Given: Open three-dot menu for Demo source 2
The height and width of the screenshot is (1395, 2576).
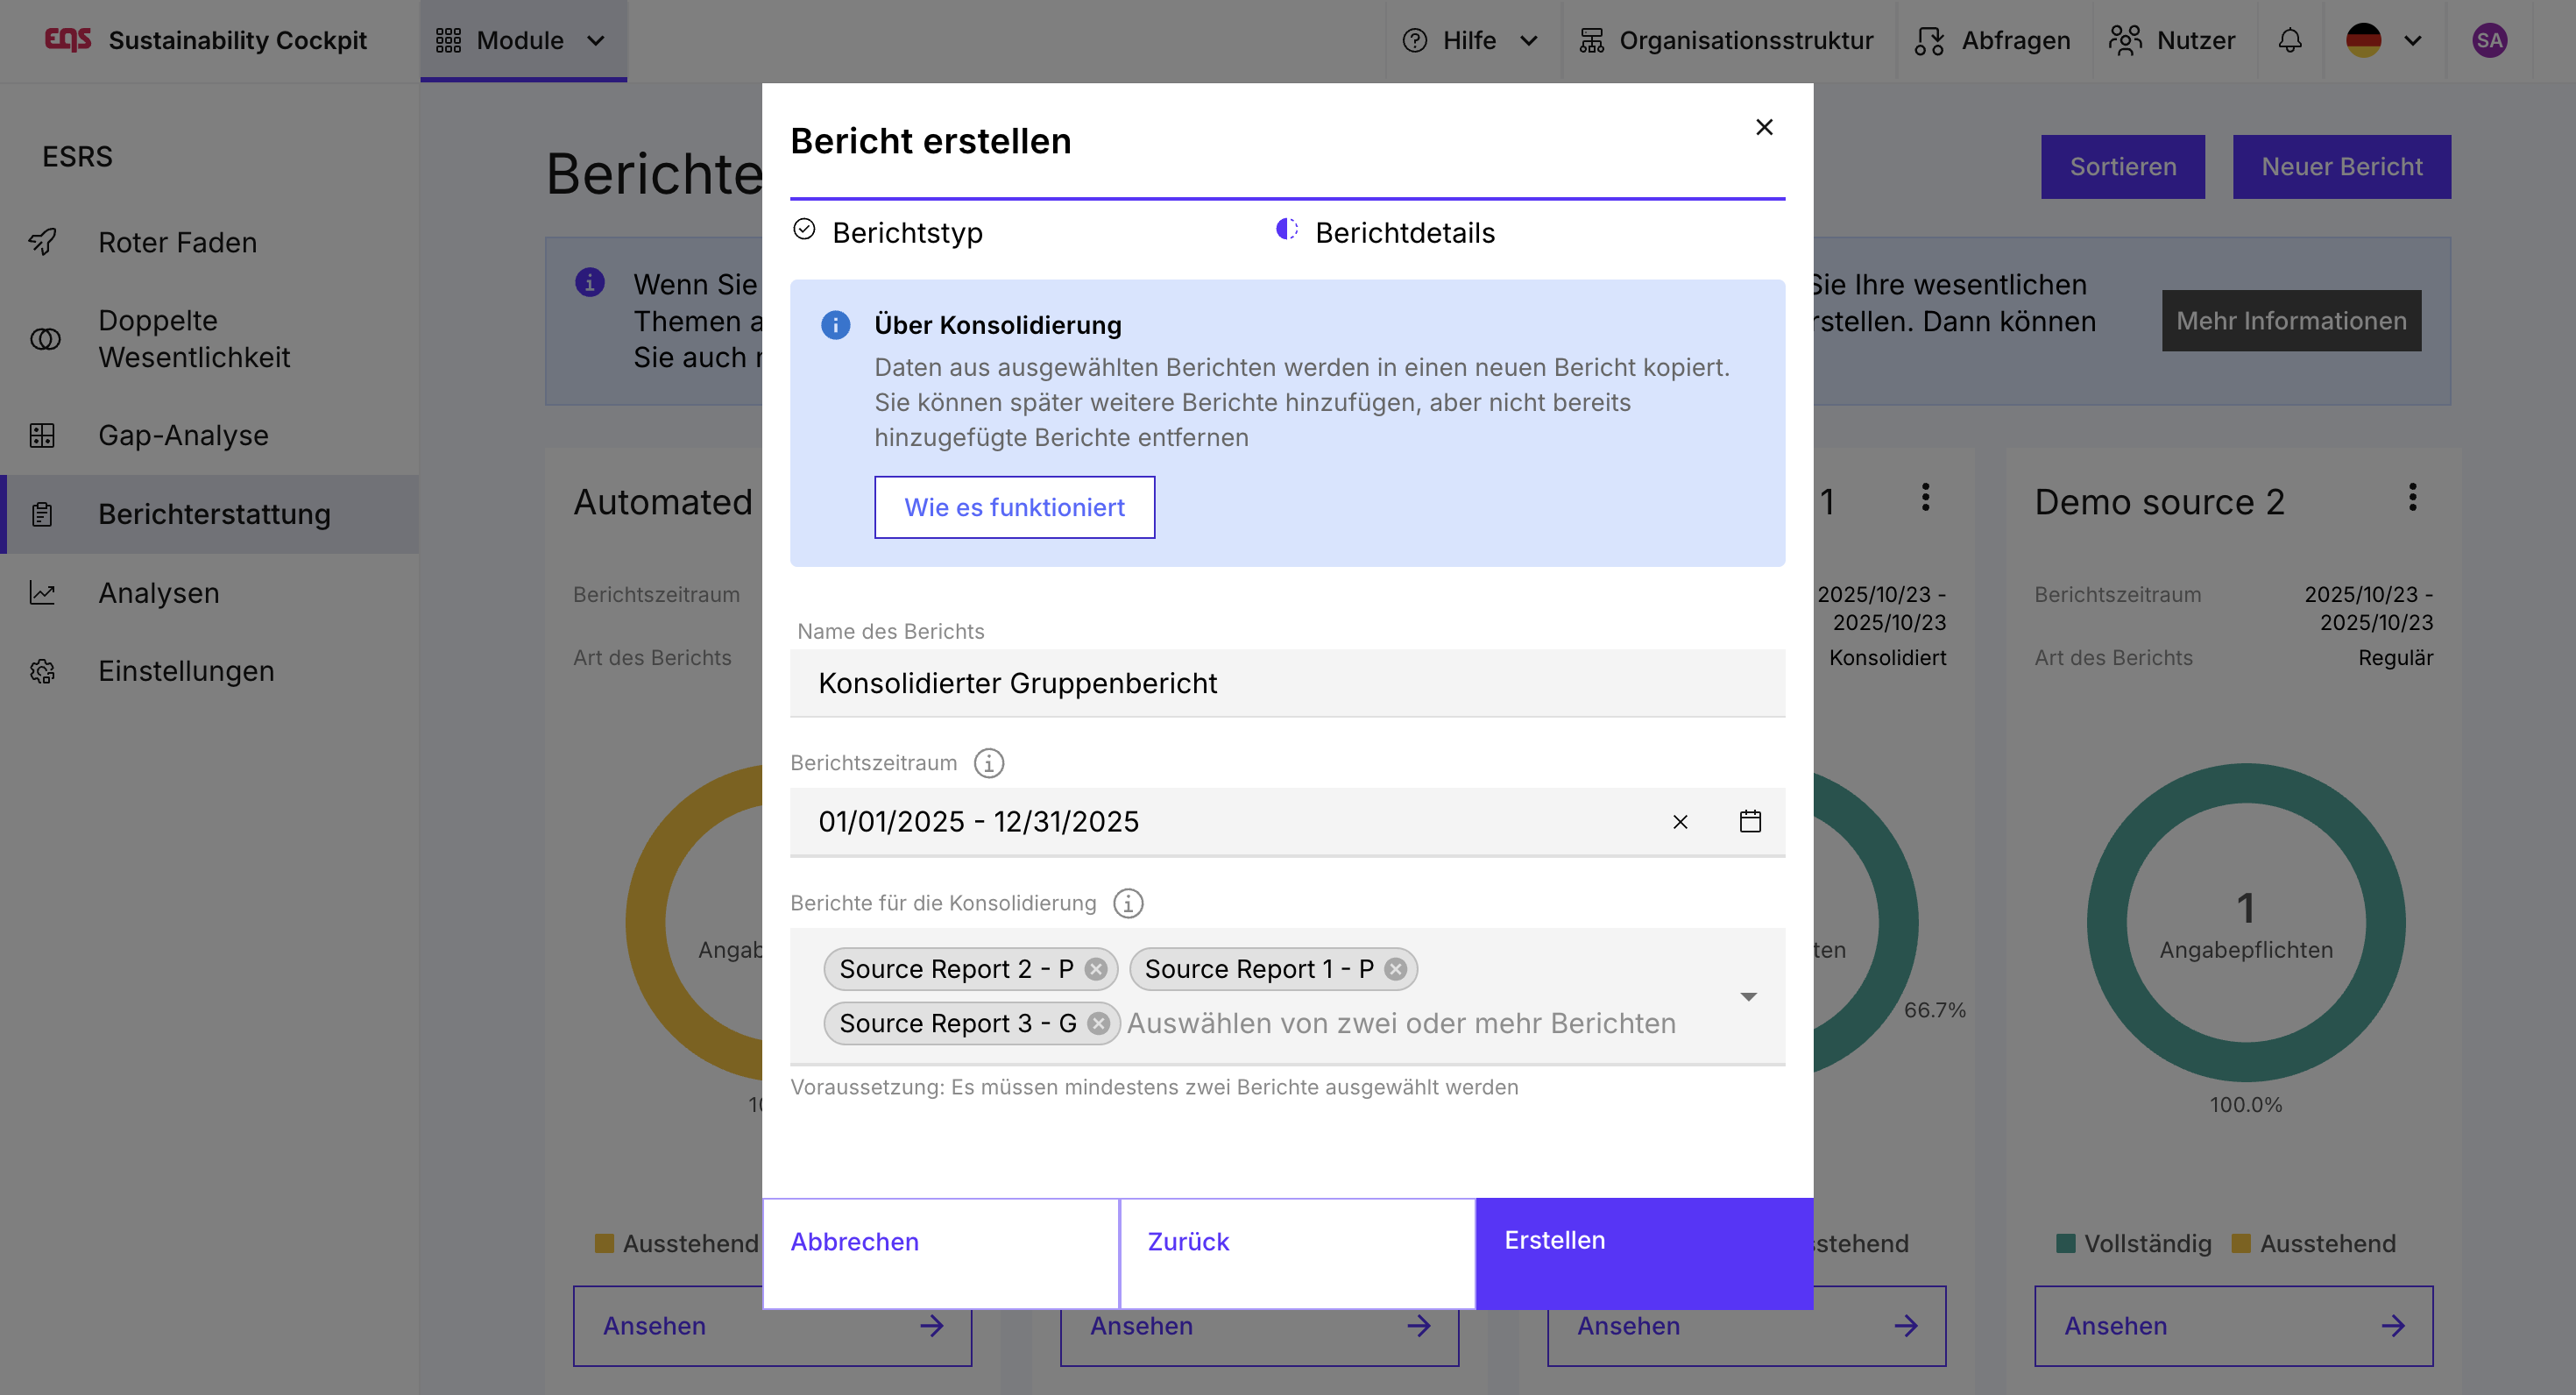Looking at the screenshot, I should click(2412, 497).
